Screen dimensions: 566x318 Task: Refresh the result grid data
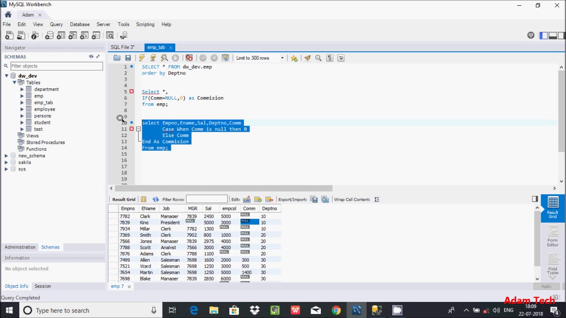pos(156,200)
